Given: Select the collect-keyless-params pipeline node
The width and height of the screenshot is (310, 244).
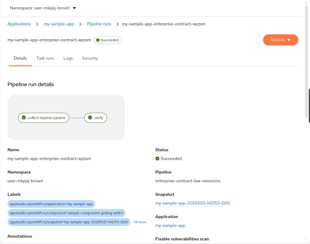Looking at the screenshot, I should (44, 118).
